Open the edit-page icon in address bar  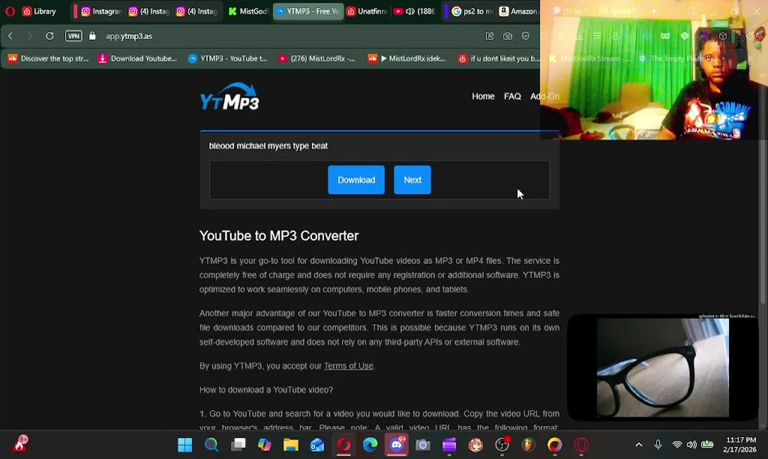click(x=489, y=36)
